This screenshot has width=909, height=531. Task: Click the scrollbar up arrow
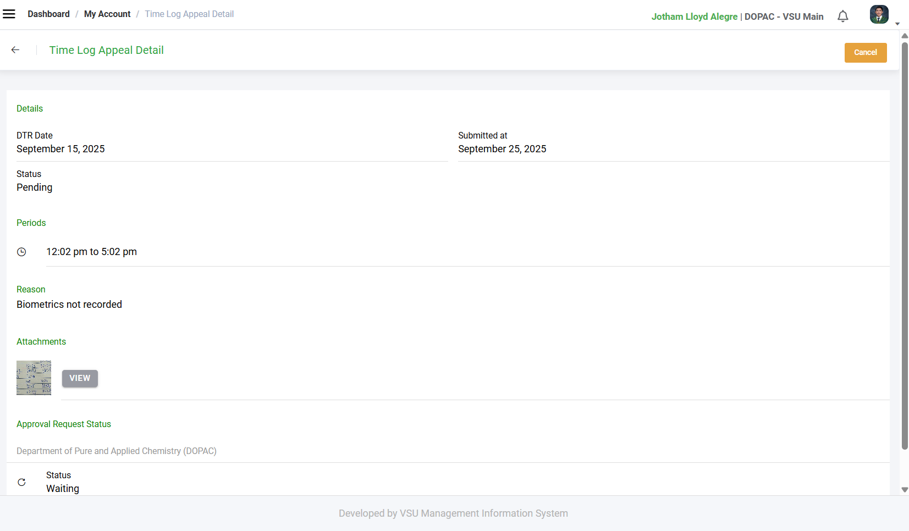pyautogui.click(x=905, y=36)
